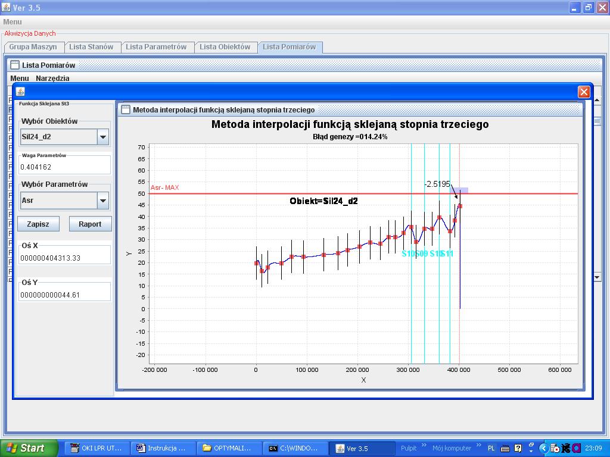Screen dimensions: 610x457
Task: Open the OKI LPR UT taskbar item
Action: (97, 448)
